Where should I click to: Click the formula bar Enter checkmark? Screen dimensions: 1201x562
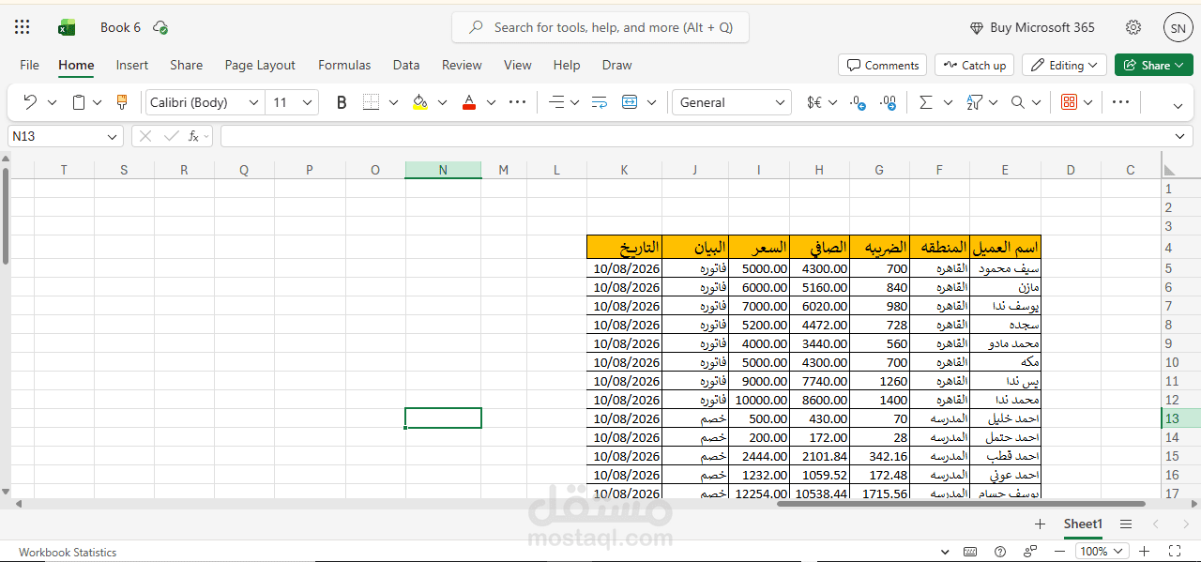coord(171,136)
